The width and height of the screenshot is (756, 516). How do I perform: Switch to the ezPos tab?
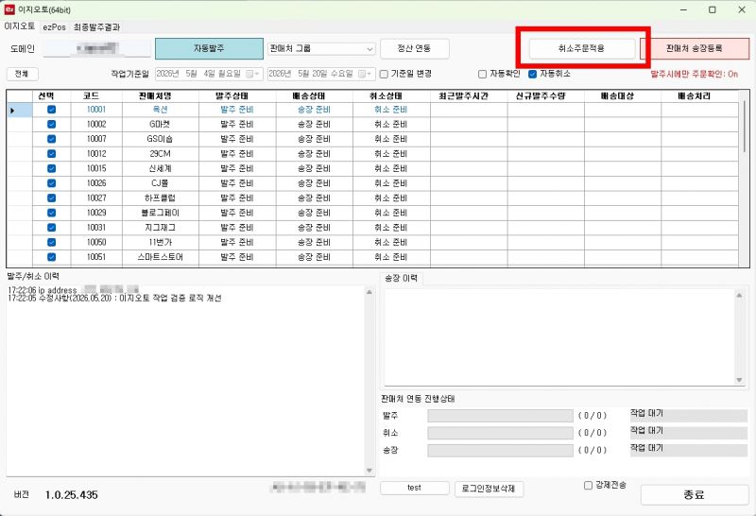[54, 27]
